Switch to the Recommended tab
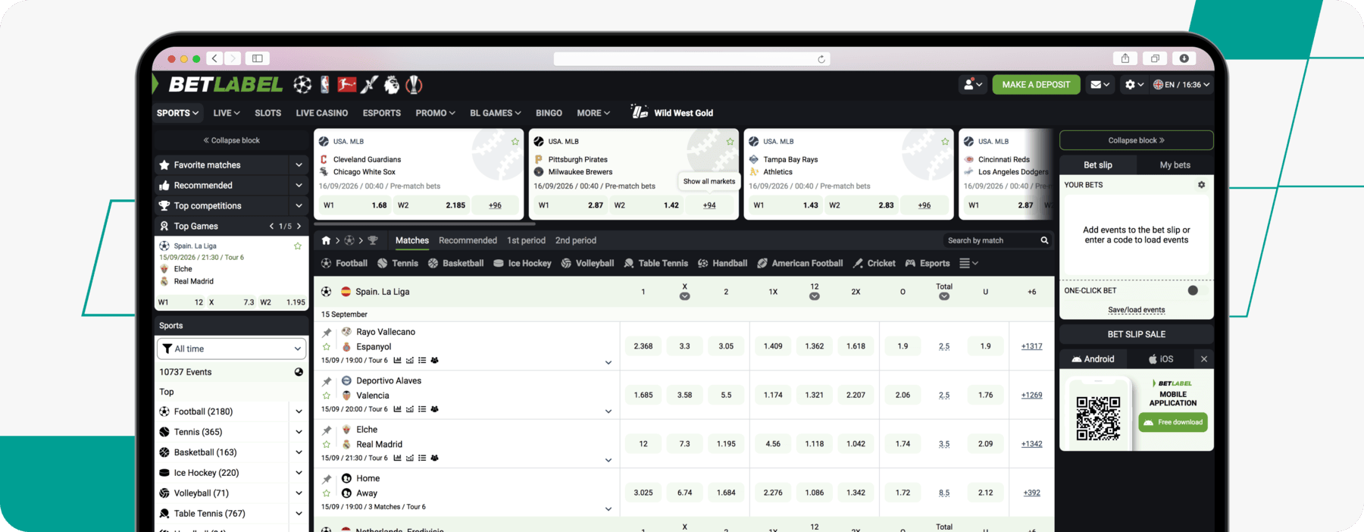Screen dimensions: 1364x532 pyautogui.click(x=468, y=240)
